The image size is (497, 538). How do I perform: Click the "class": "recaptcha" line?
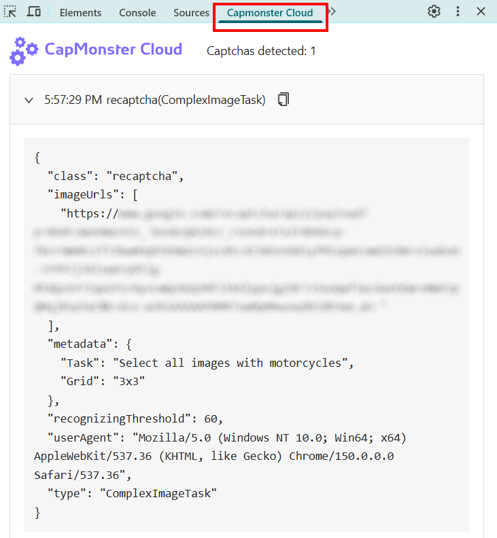point(116,176)
